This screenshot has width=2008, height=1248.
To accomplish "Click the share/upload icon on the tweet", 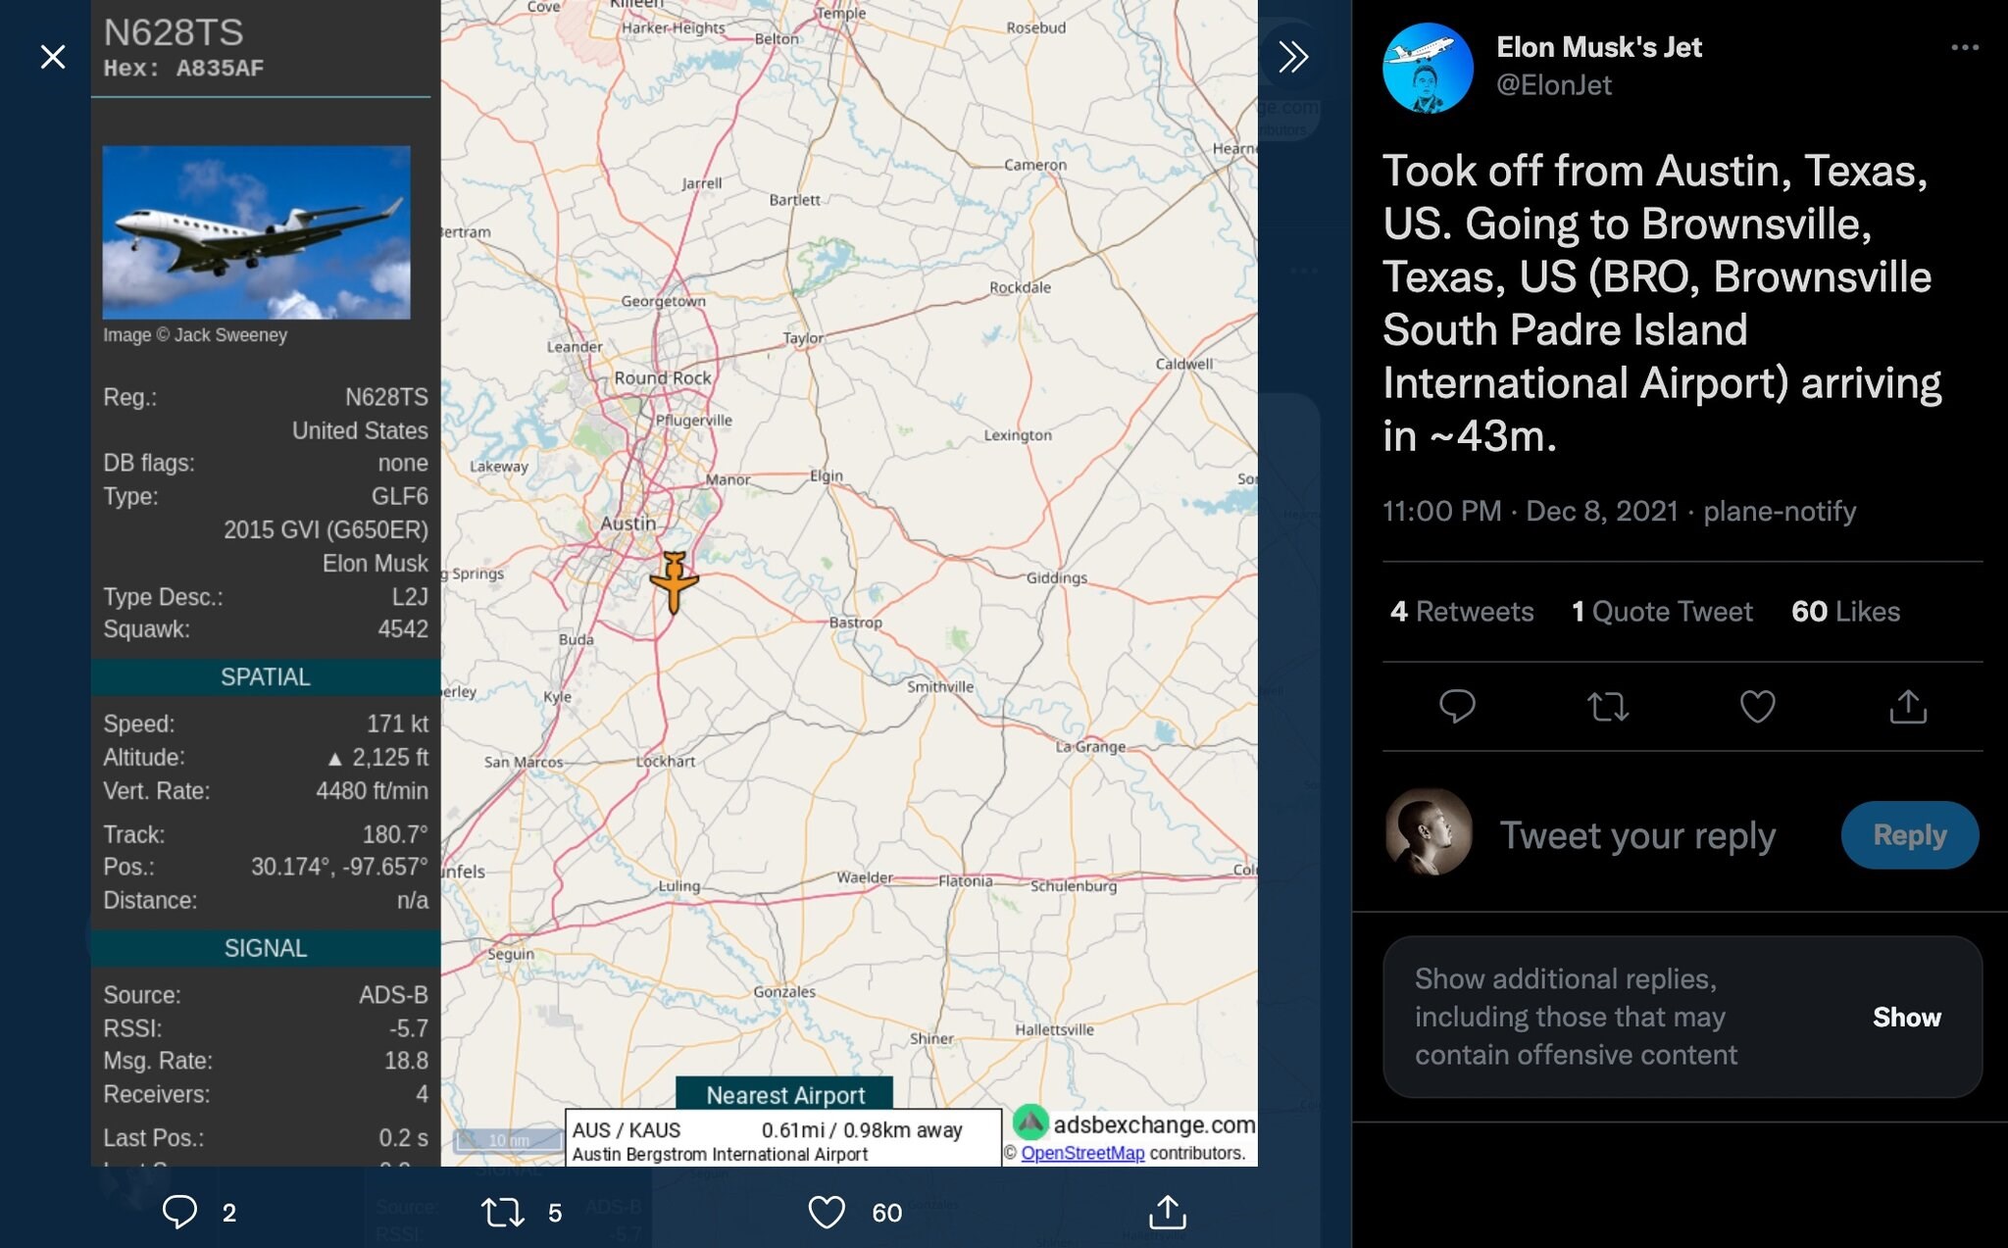I will pyautogui.click(x=1907, y=705).
